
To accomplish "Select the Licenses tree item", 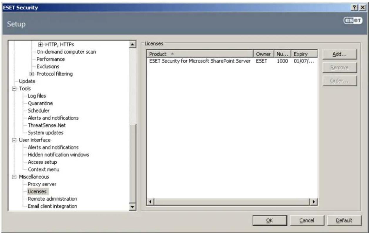I will point(37,192).
